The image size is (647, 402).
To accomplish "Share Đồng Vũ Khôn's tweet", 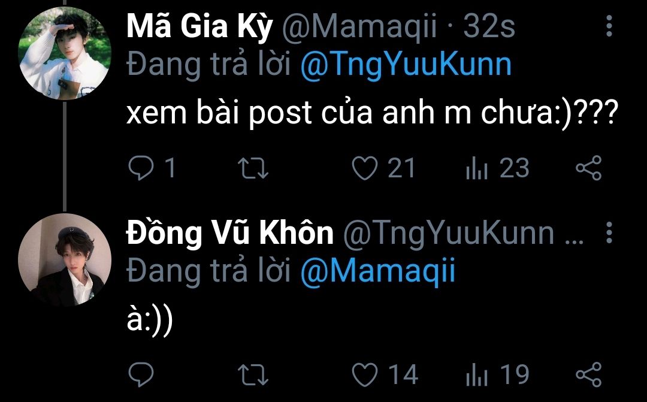I will click(588, 374).
